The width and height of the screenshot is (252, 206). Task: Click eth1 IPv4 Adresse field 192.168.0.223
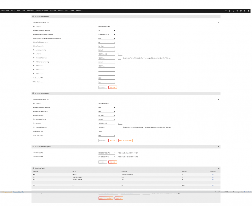[107, 123]
